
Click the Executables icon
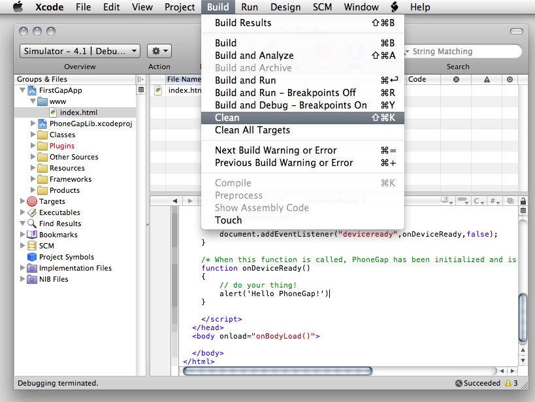coord(32,212)
